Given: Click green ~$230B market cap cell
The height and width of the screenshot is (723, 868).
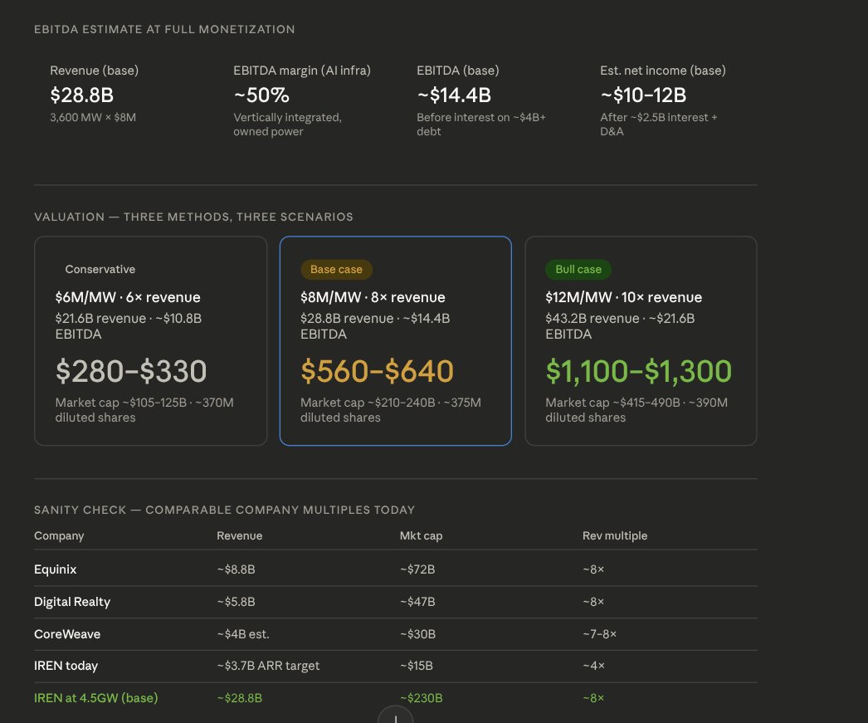Looking at the screenshot, I should 421,698.
